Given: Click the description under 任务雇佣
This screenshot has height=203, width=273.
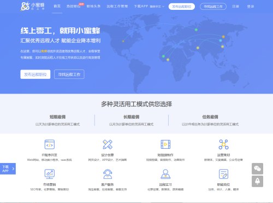Looking at the screenshot, I should pos(210,124).
